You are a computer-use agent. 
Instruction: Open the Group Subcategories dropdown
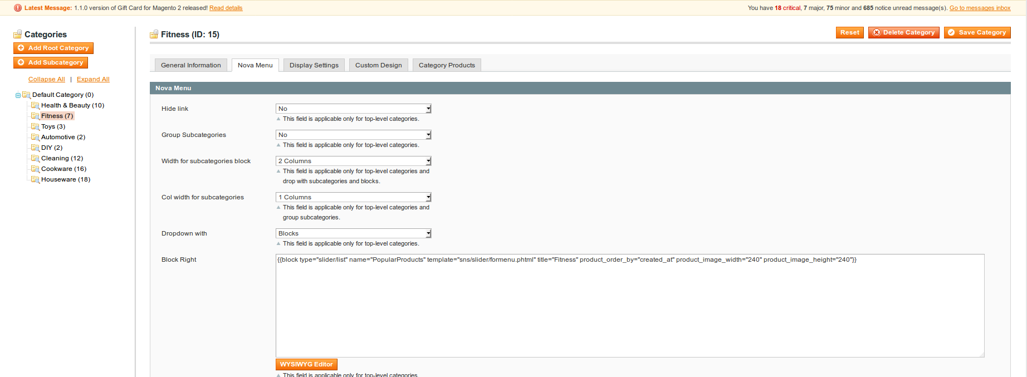tap(353, 135)
